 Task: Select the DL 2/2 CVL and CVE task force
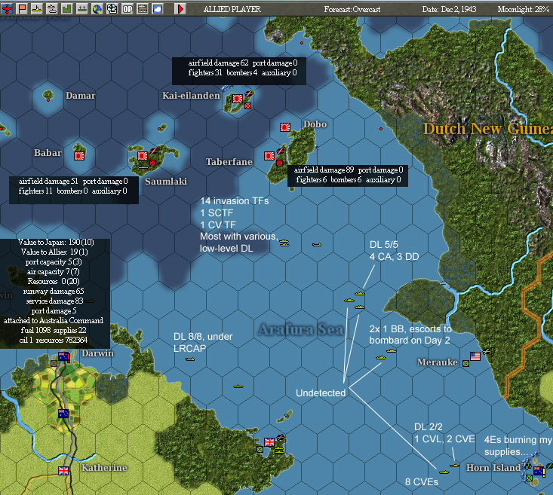coord(455,466)
